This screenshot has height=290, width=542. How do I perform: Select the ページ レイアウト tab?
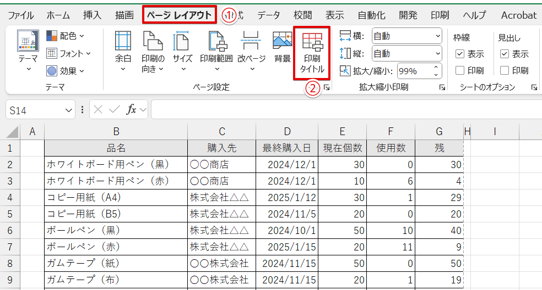coord(180,15)
